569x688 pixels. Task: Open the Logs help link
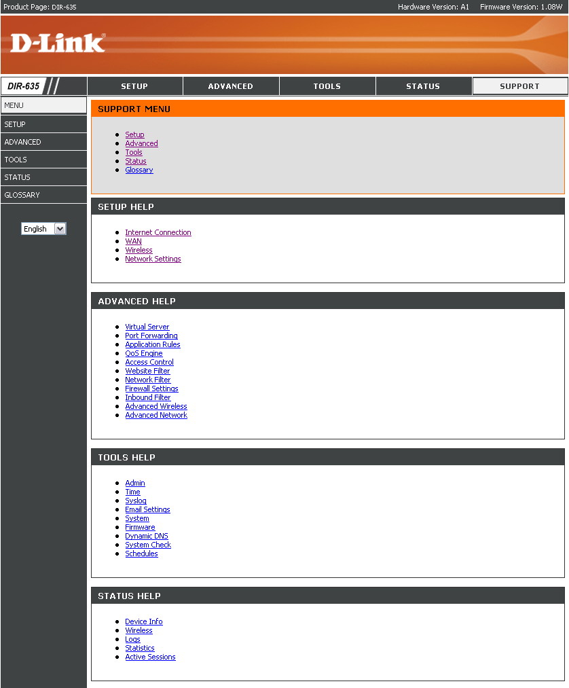[x=132, y=639]
